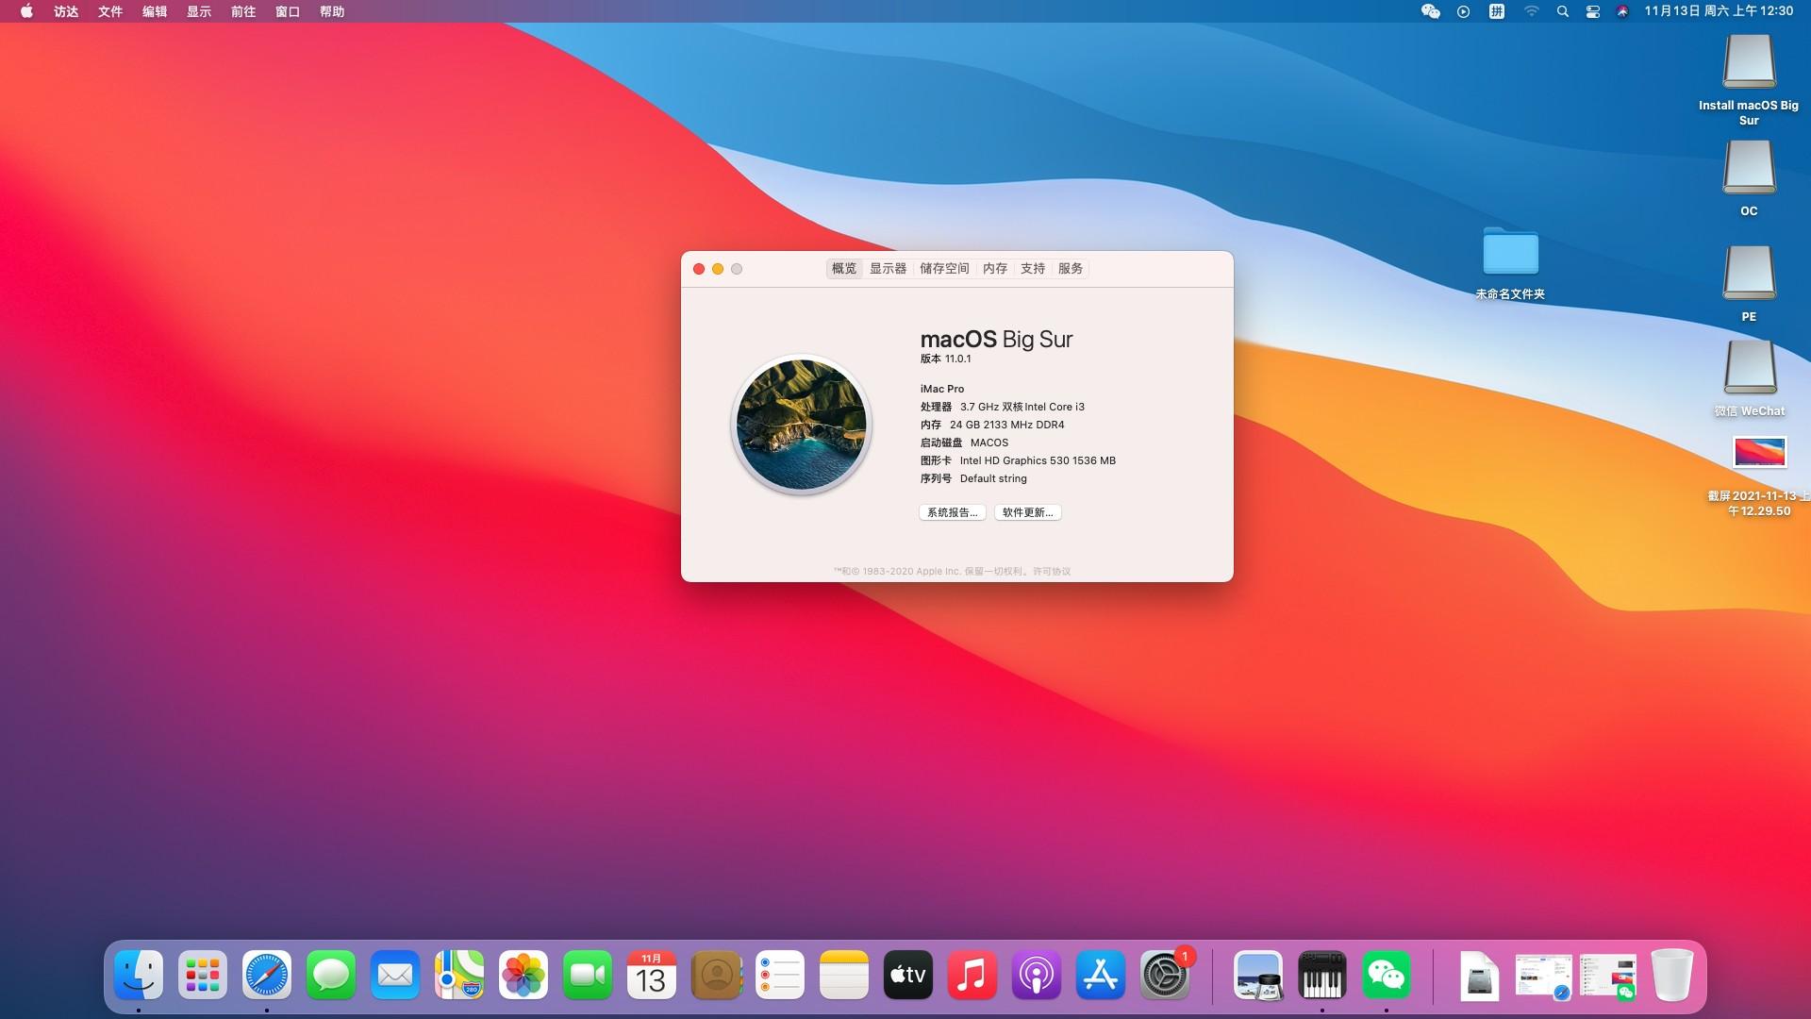Open Calendar showing 13 in Dock
1811x1019 pixels.
tap(652, 975)
